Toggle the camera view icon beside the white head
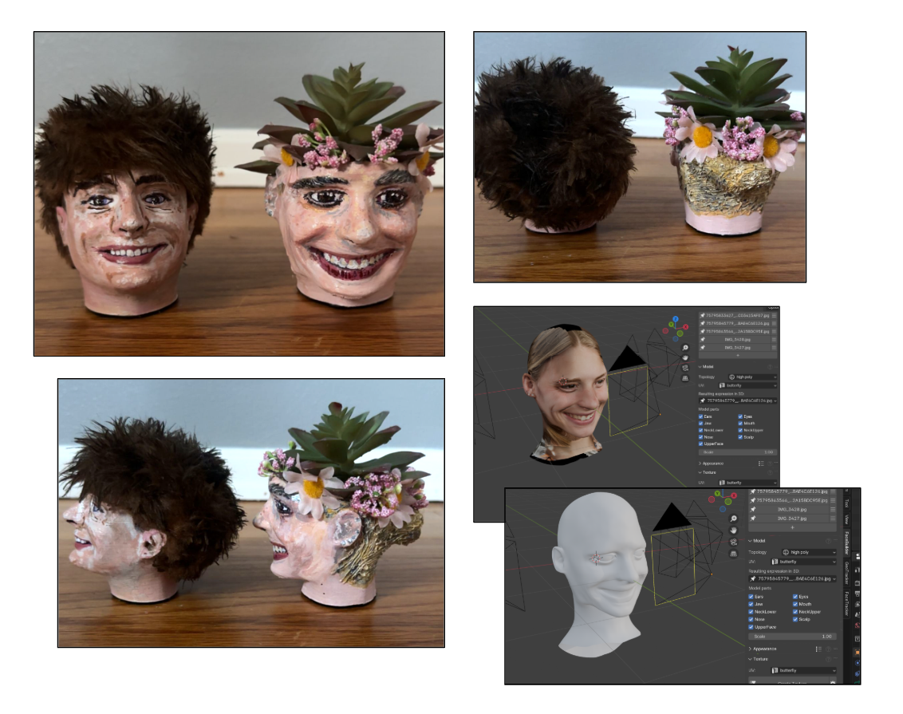The image size is (903, 714). pos(733,542)
